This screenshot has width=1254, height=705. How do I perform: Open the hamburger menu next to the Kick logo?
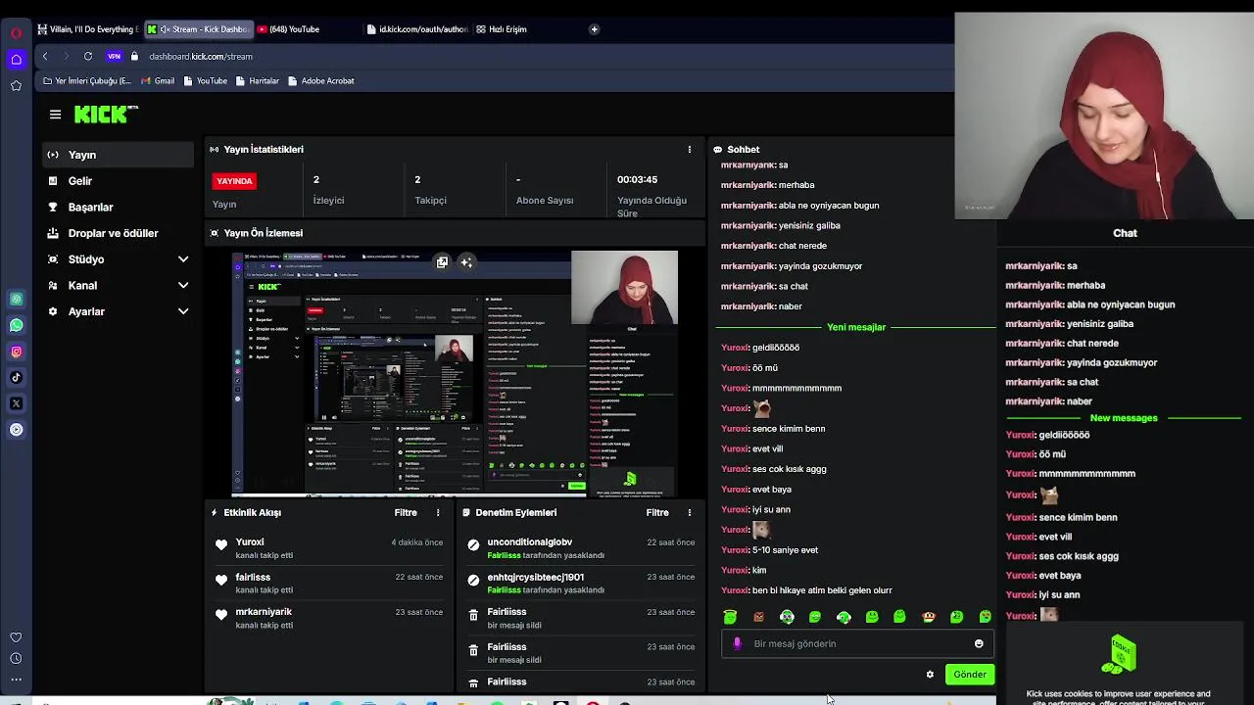[x=55, y=115]
